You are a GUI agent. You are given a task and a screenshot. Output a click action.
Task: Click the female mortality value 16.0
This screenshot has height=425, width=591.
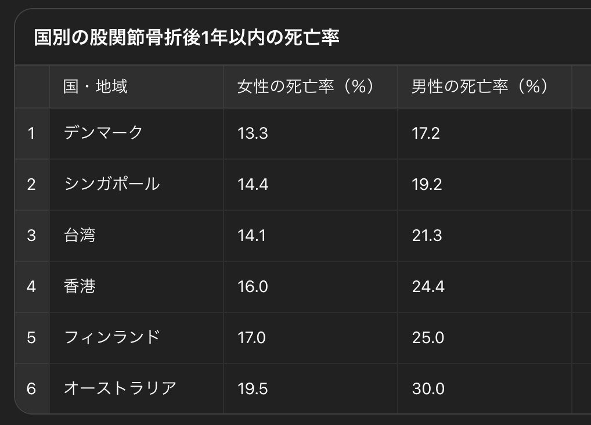(253, 286)
